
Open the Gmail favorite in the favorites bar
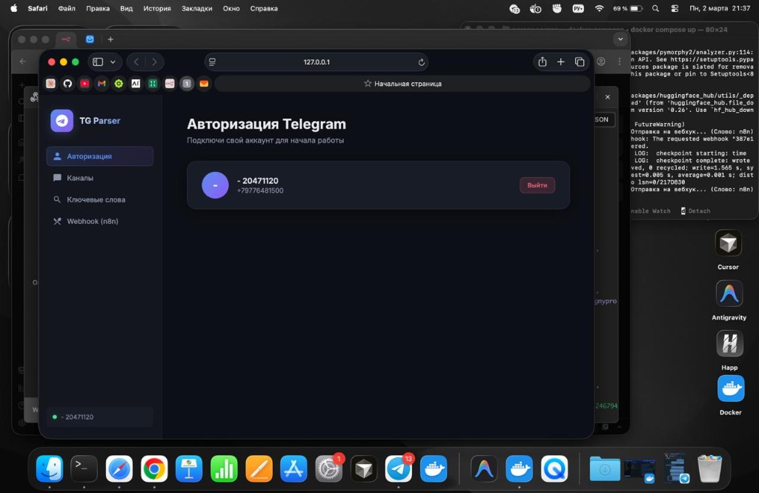102,84
